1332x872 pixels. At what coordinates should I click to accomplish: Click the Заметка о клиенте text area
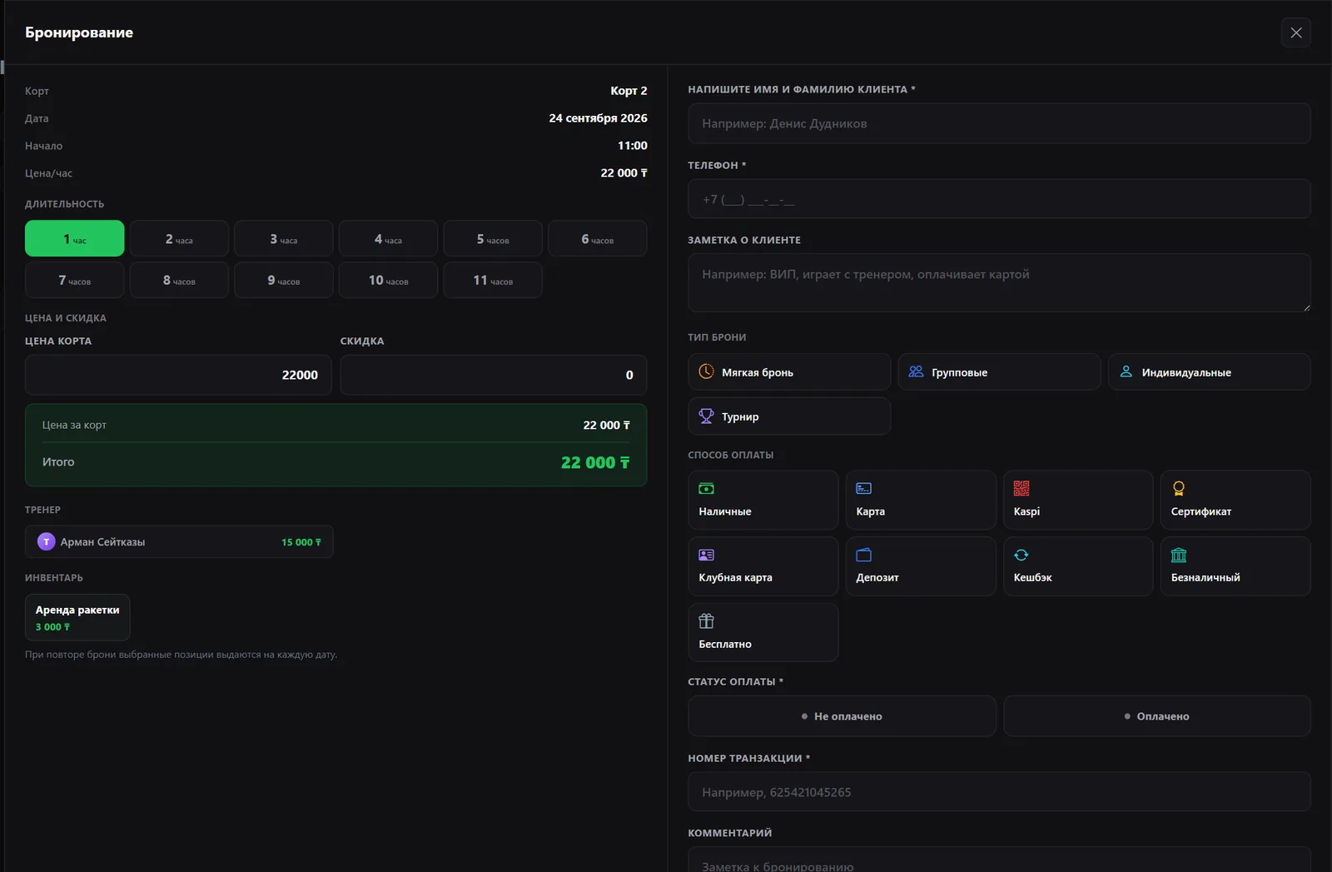point(999,283)
